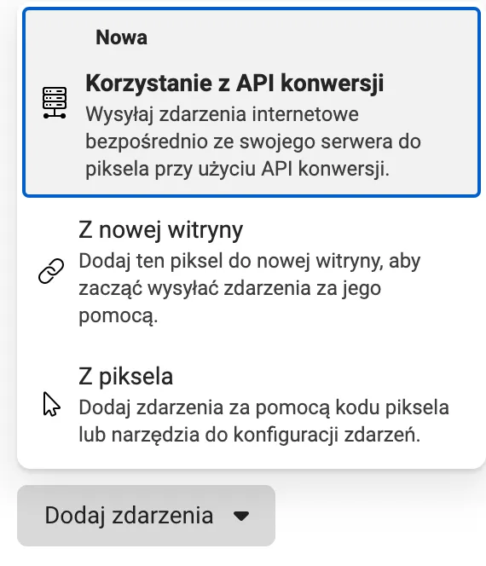Select Korzystanie z API konwersji option
The image size is (486, 566).
[x=252, y=102]
